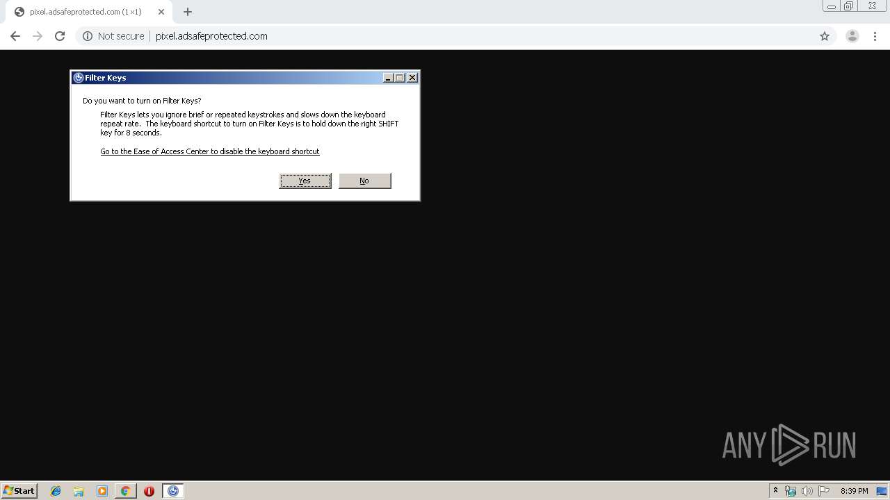Open the Start menu
Image resolution: width=890 pixels, height=500 pixels.
[19, 491]
